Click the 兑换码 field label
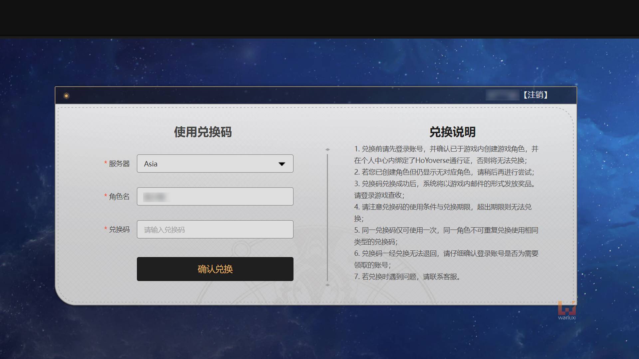 (119, 229)
